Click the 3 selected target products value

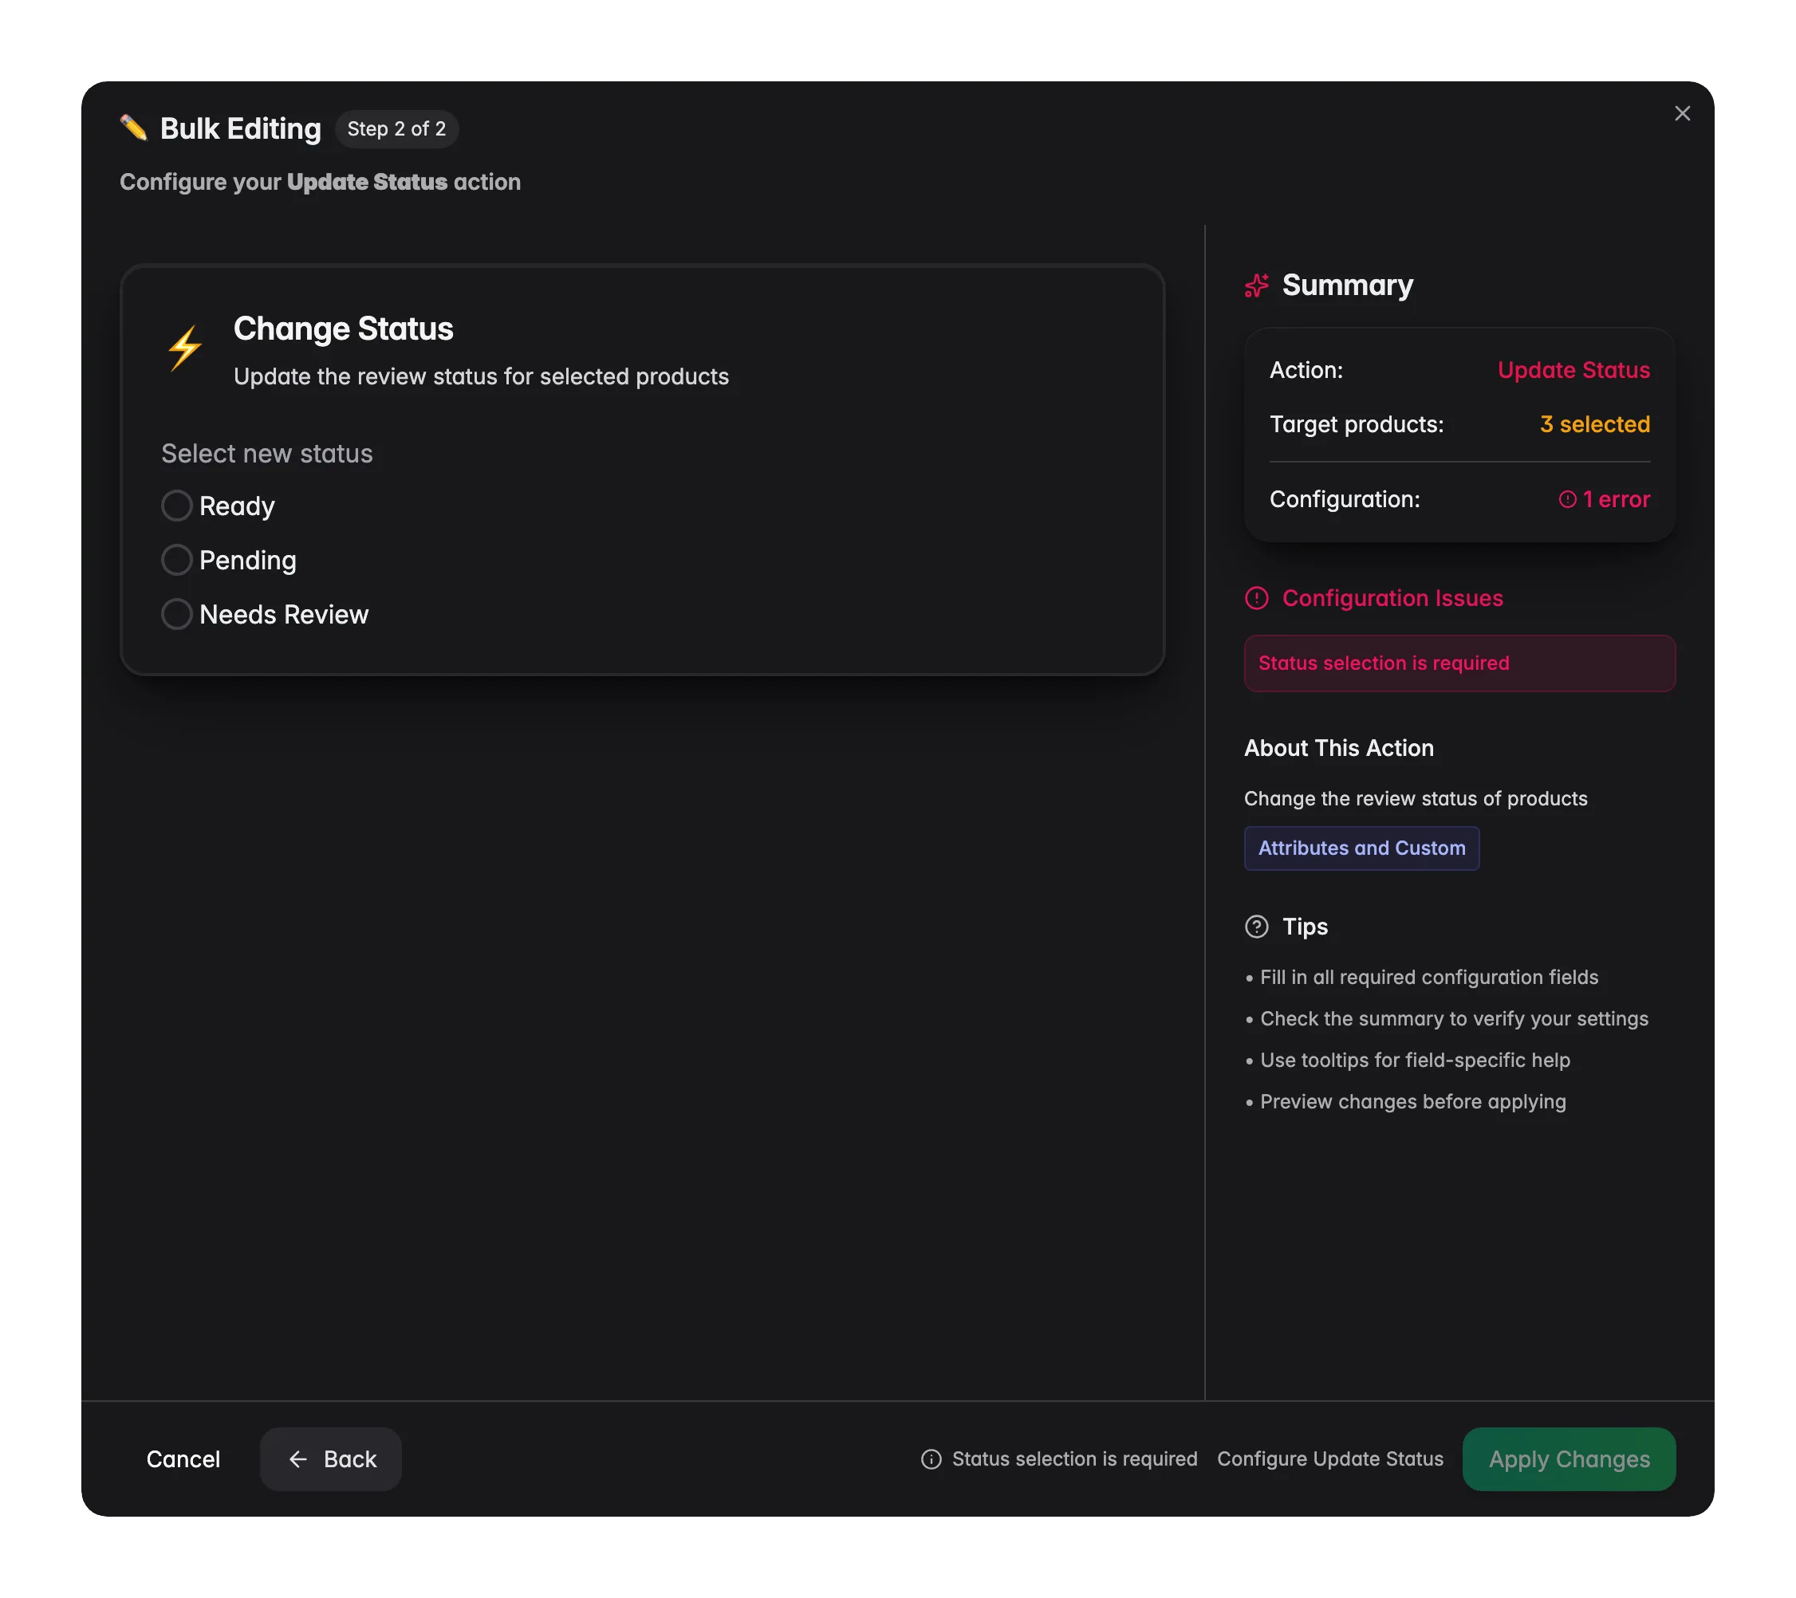pos(1595,424)
